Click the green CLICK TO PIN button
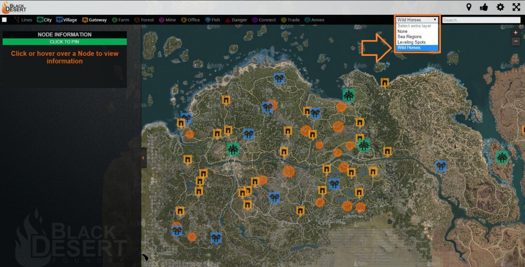 65,42
